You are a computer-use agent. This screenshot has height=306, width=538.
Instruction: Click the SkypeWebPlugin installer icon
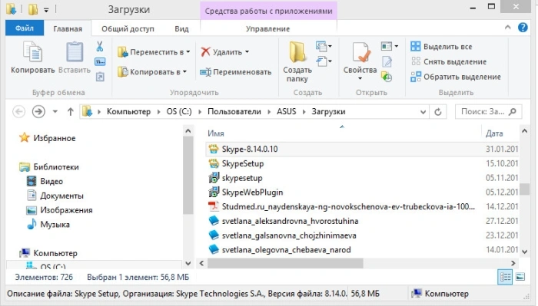[214, 192]
